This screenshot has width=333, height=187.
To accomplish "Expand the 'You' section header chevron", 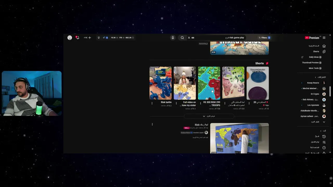I will 321,131.
